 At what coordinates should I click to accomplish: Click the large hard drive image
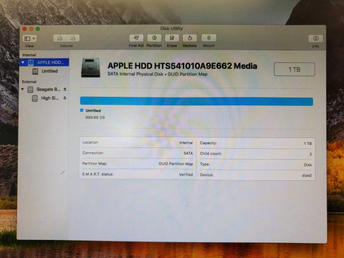point(91,68)
